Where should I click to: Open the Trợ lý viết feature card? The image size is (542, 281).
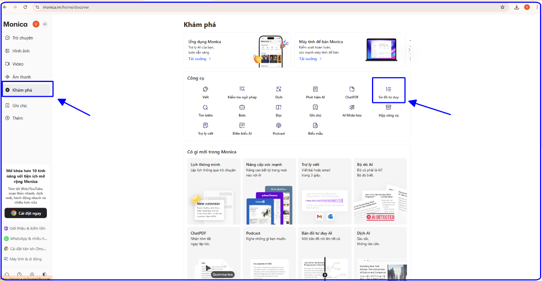pyautogui.click(x=325, y=191)
